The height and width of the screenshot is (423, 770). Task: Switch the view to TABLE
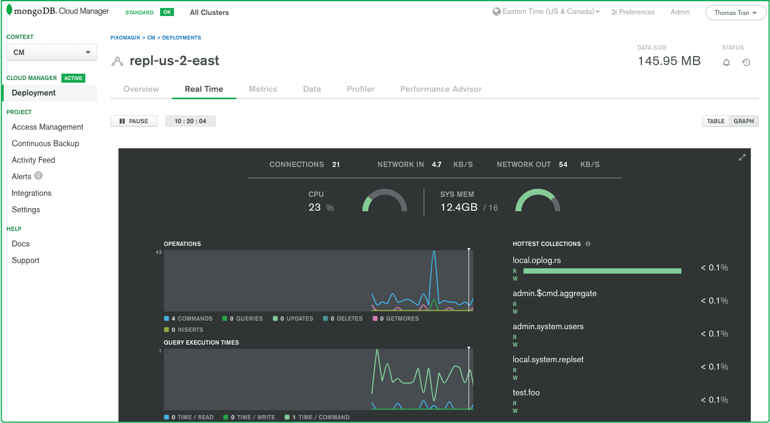tap(715, 121)
